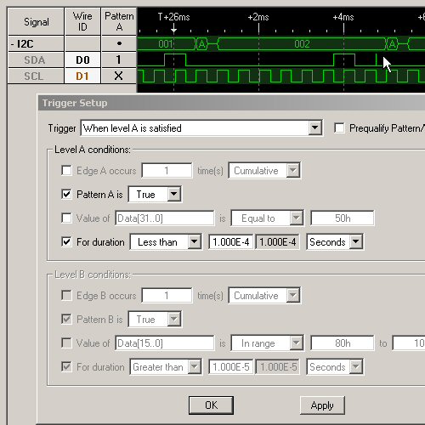425x425 pixels.
Task: Click the SCL Pattern A X cell
Action: (x=119, y=76)
